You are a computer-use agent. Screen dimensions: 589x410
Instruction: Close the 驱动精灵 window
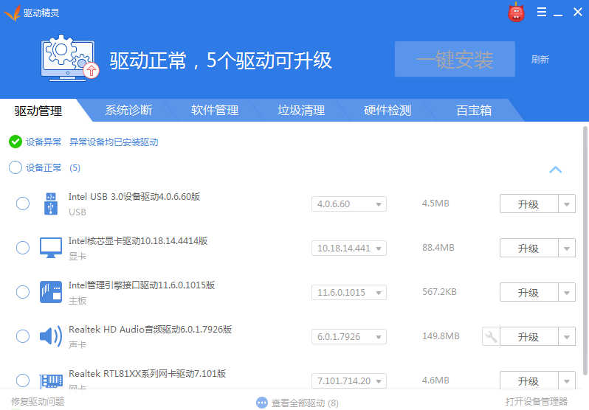click(x=578, y=12)
